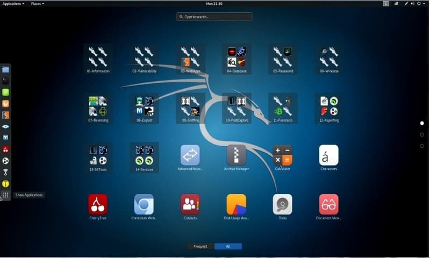Open Files from the dock

5,70
